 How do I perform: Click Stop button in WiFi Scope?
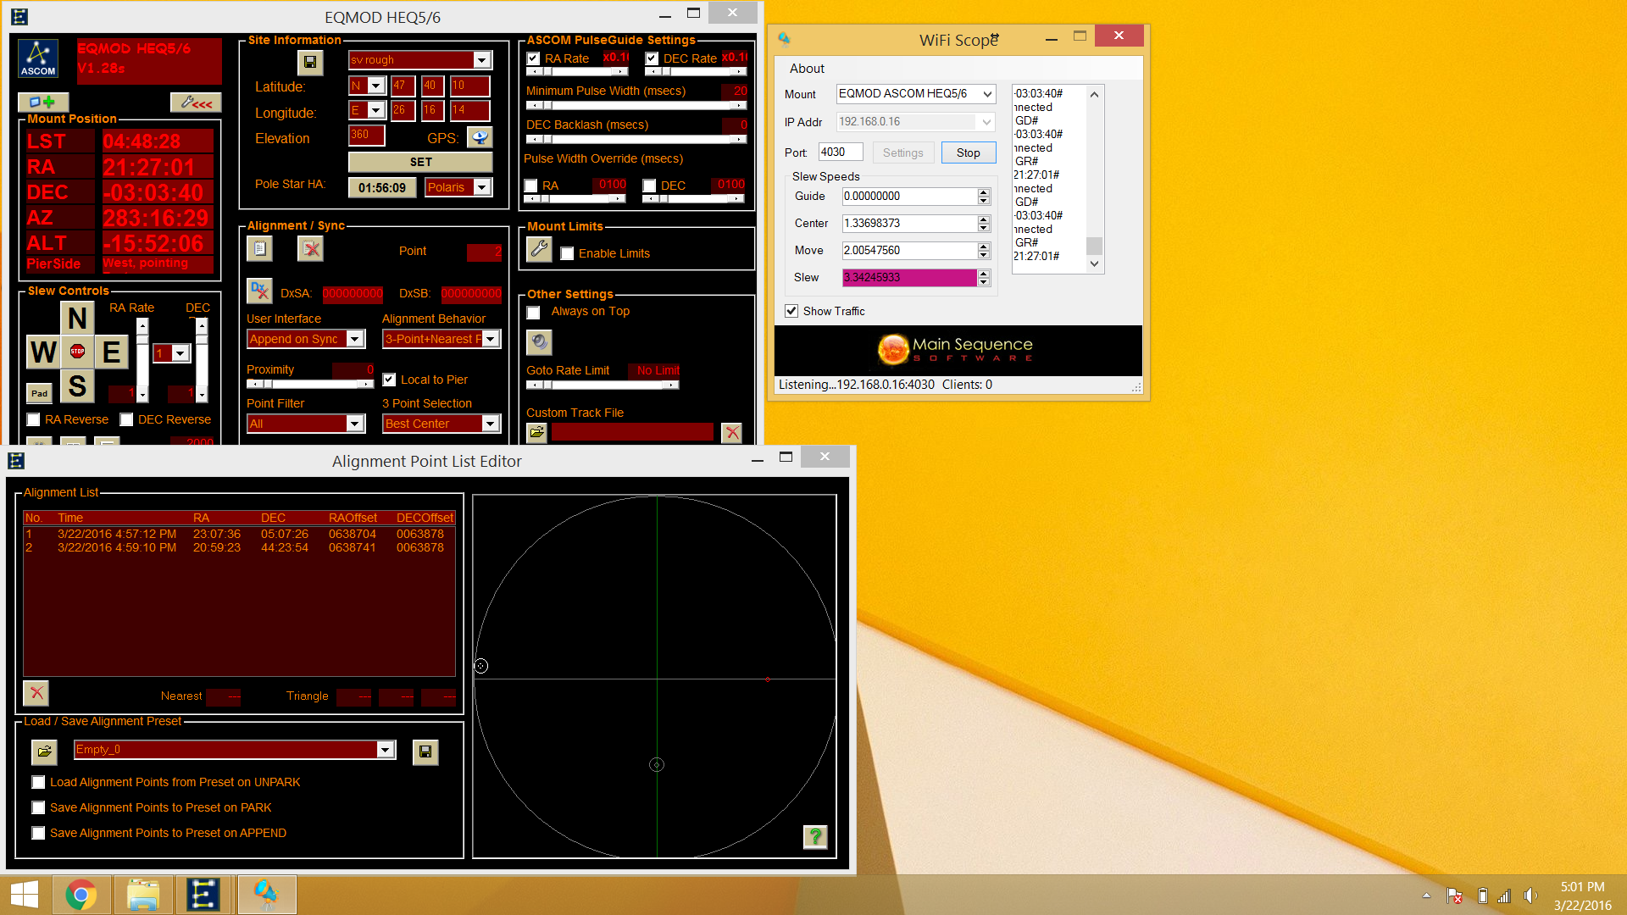click(x=969, y=152)
